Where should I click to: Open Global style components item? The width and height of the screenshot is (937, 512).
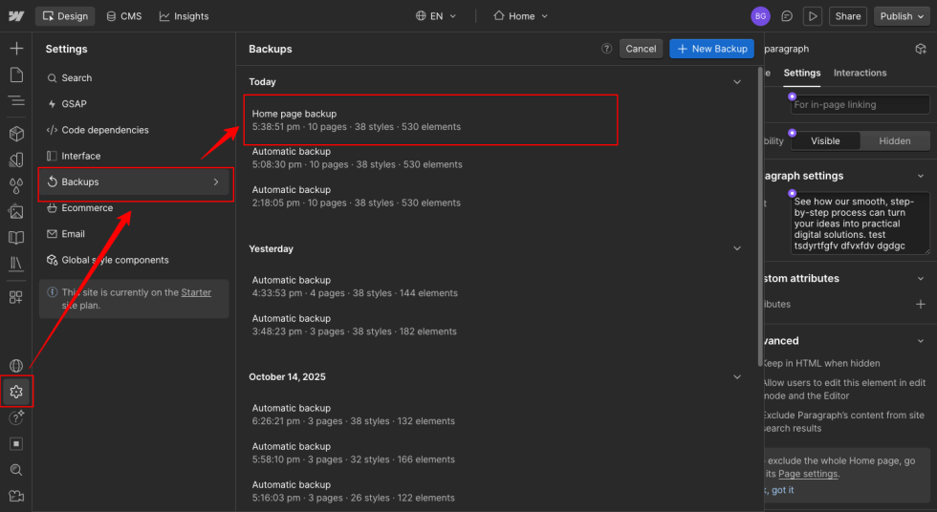[134, 260]
